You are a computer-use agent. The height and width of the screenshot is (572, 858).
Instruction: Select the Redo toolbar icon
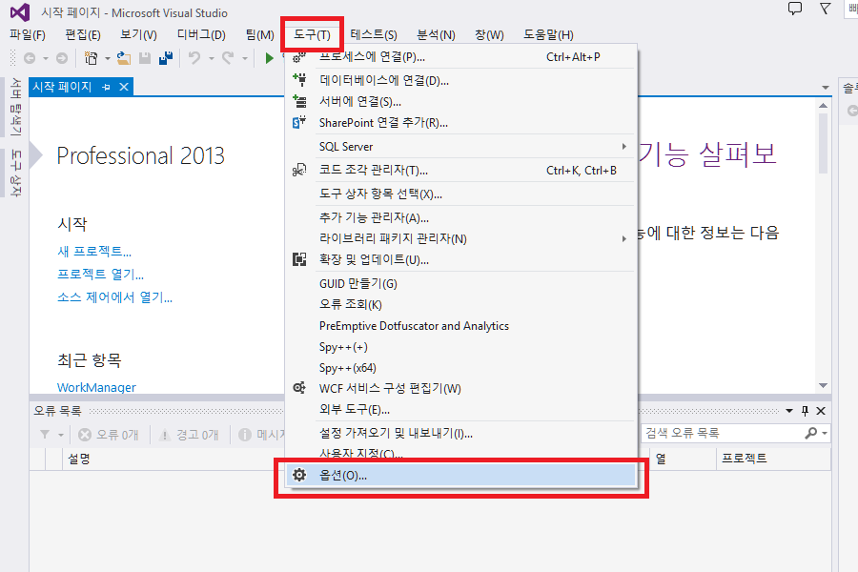[227, 58]
